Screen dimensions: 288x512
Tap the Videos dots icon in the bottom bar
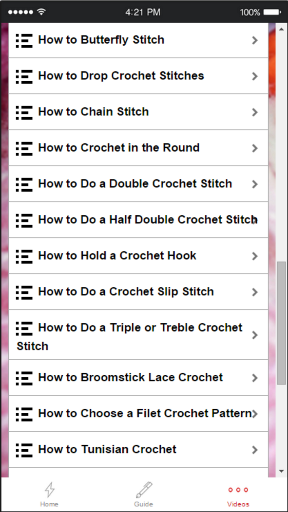point(238,489)
